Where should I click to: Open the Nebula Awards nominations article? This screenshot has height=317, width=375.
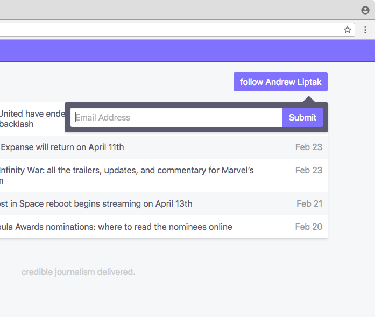116,227
